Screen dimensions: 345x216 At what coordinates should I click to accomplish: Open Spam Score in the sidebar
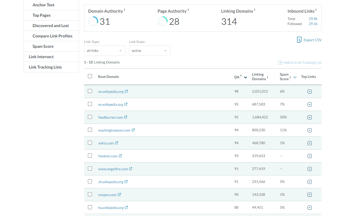[x=43, y=46]
